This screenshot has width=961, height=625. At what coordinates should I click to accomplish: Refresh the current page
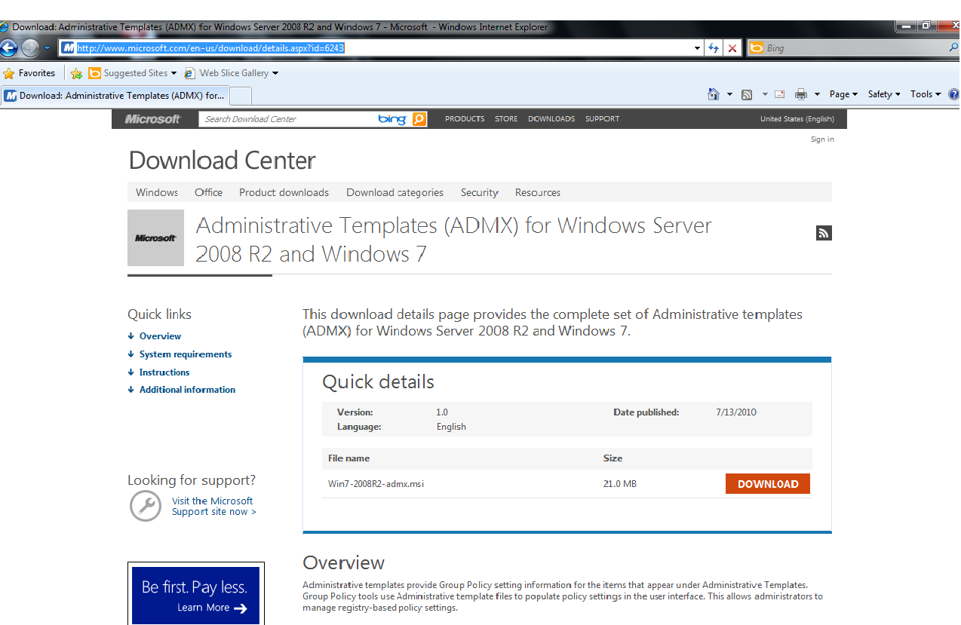(714, 47)
